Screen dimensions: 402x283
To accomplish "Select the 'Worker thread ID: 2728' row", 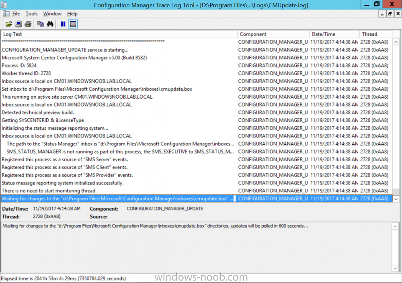I will 197,73.
